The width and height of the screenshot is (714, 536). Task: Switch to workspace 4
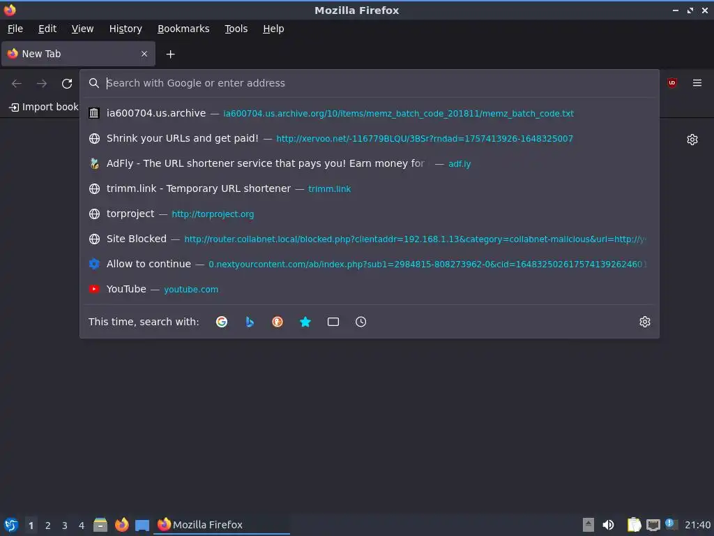click(x=82, y=526)
